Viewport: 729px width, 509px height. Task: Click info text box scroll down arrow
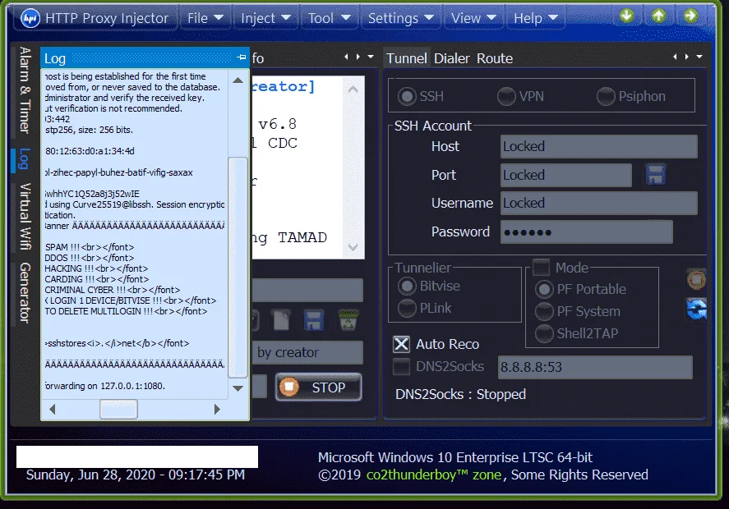[x=353, y=246]
